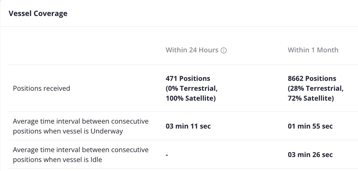Select the 01 min 55 sec value
Image resolution: width=358 pixels, height=171 pixels.
tap(310, 126)
